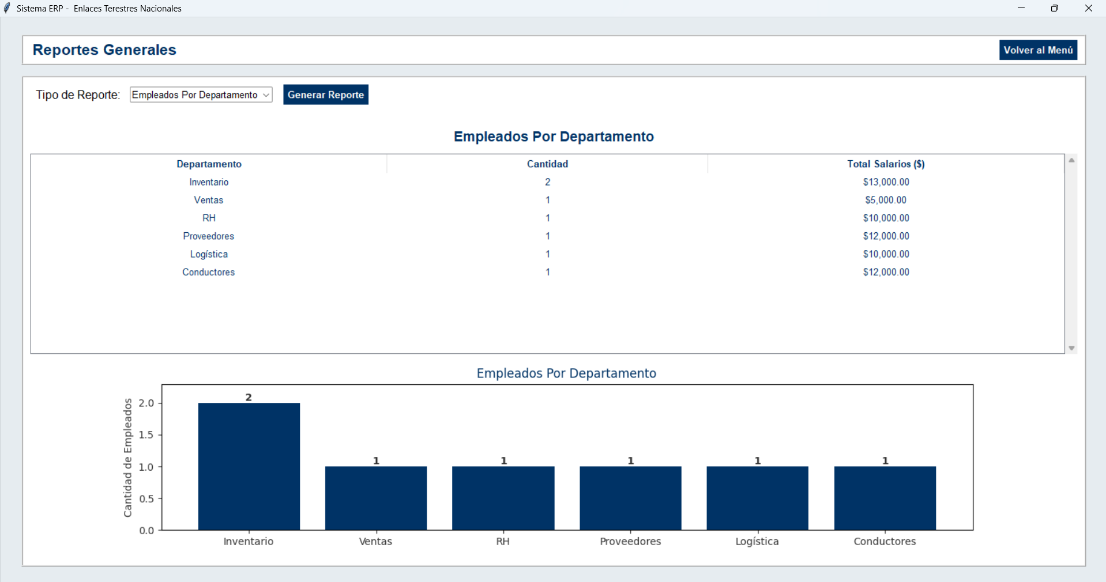This screenshot has width=1106, height=582.
Task: Select the RH row in table
Action: point(547,218)
